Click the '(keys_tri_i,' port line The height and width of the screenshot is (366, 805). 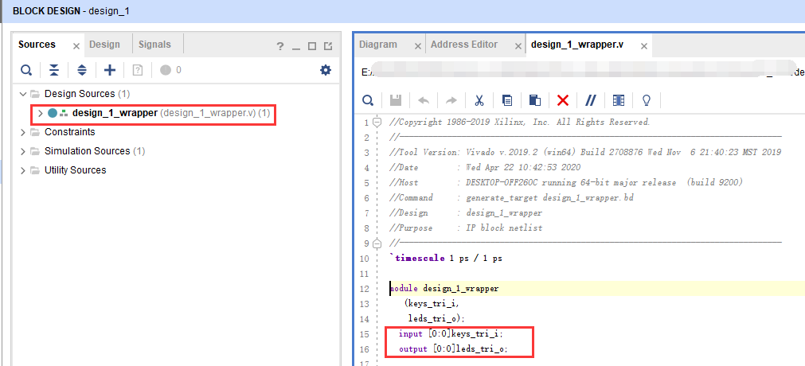[x=431, y=303]
